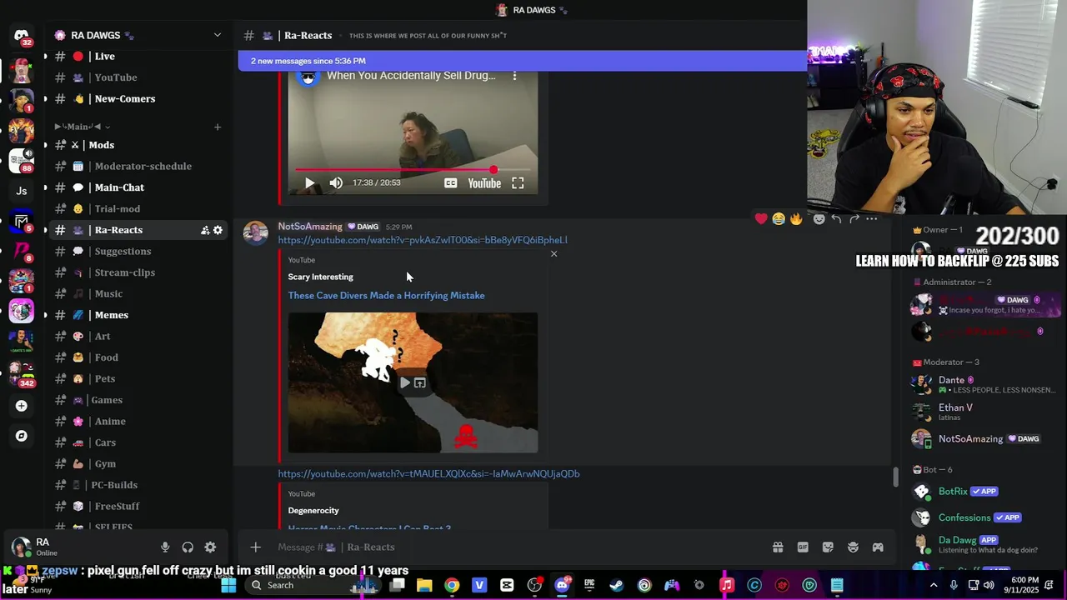Show hidden system tray icons

[x=933, y=585]
